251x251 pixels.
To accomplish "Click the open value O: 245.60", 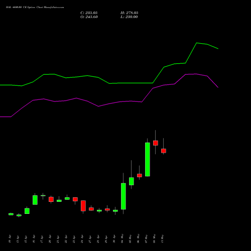I will point(89,17).
